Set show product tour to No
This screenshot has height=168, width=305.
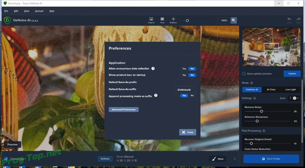(x=192, y=75)
